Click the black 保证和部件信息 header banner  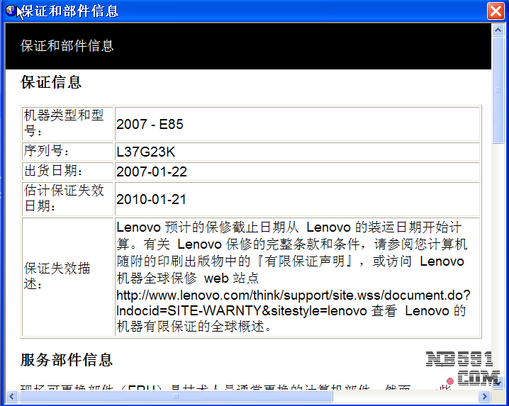pos(248,46)
